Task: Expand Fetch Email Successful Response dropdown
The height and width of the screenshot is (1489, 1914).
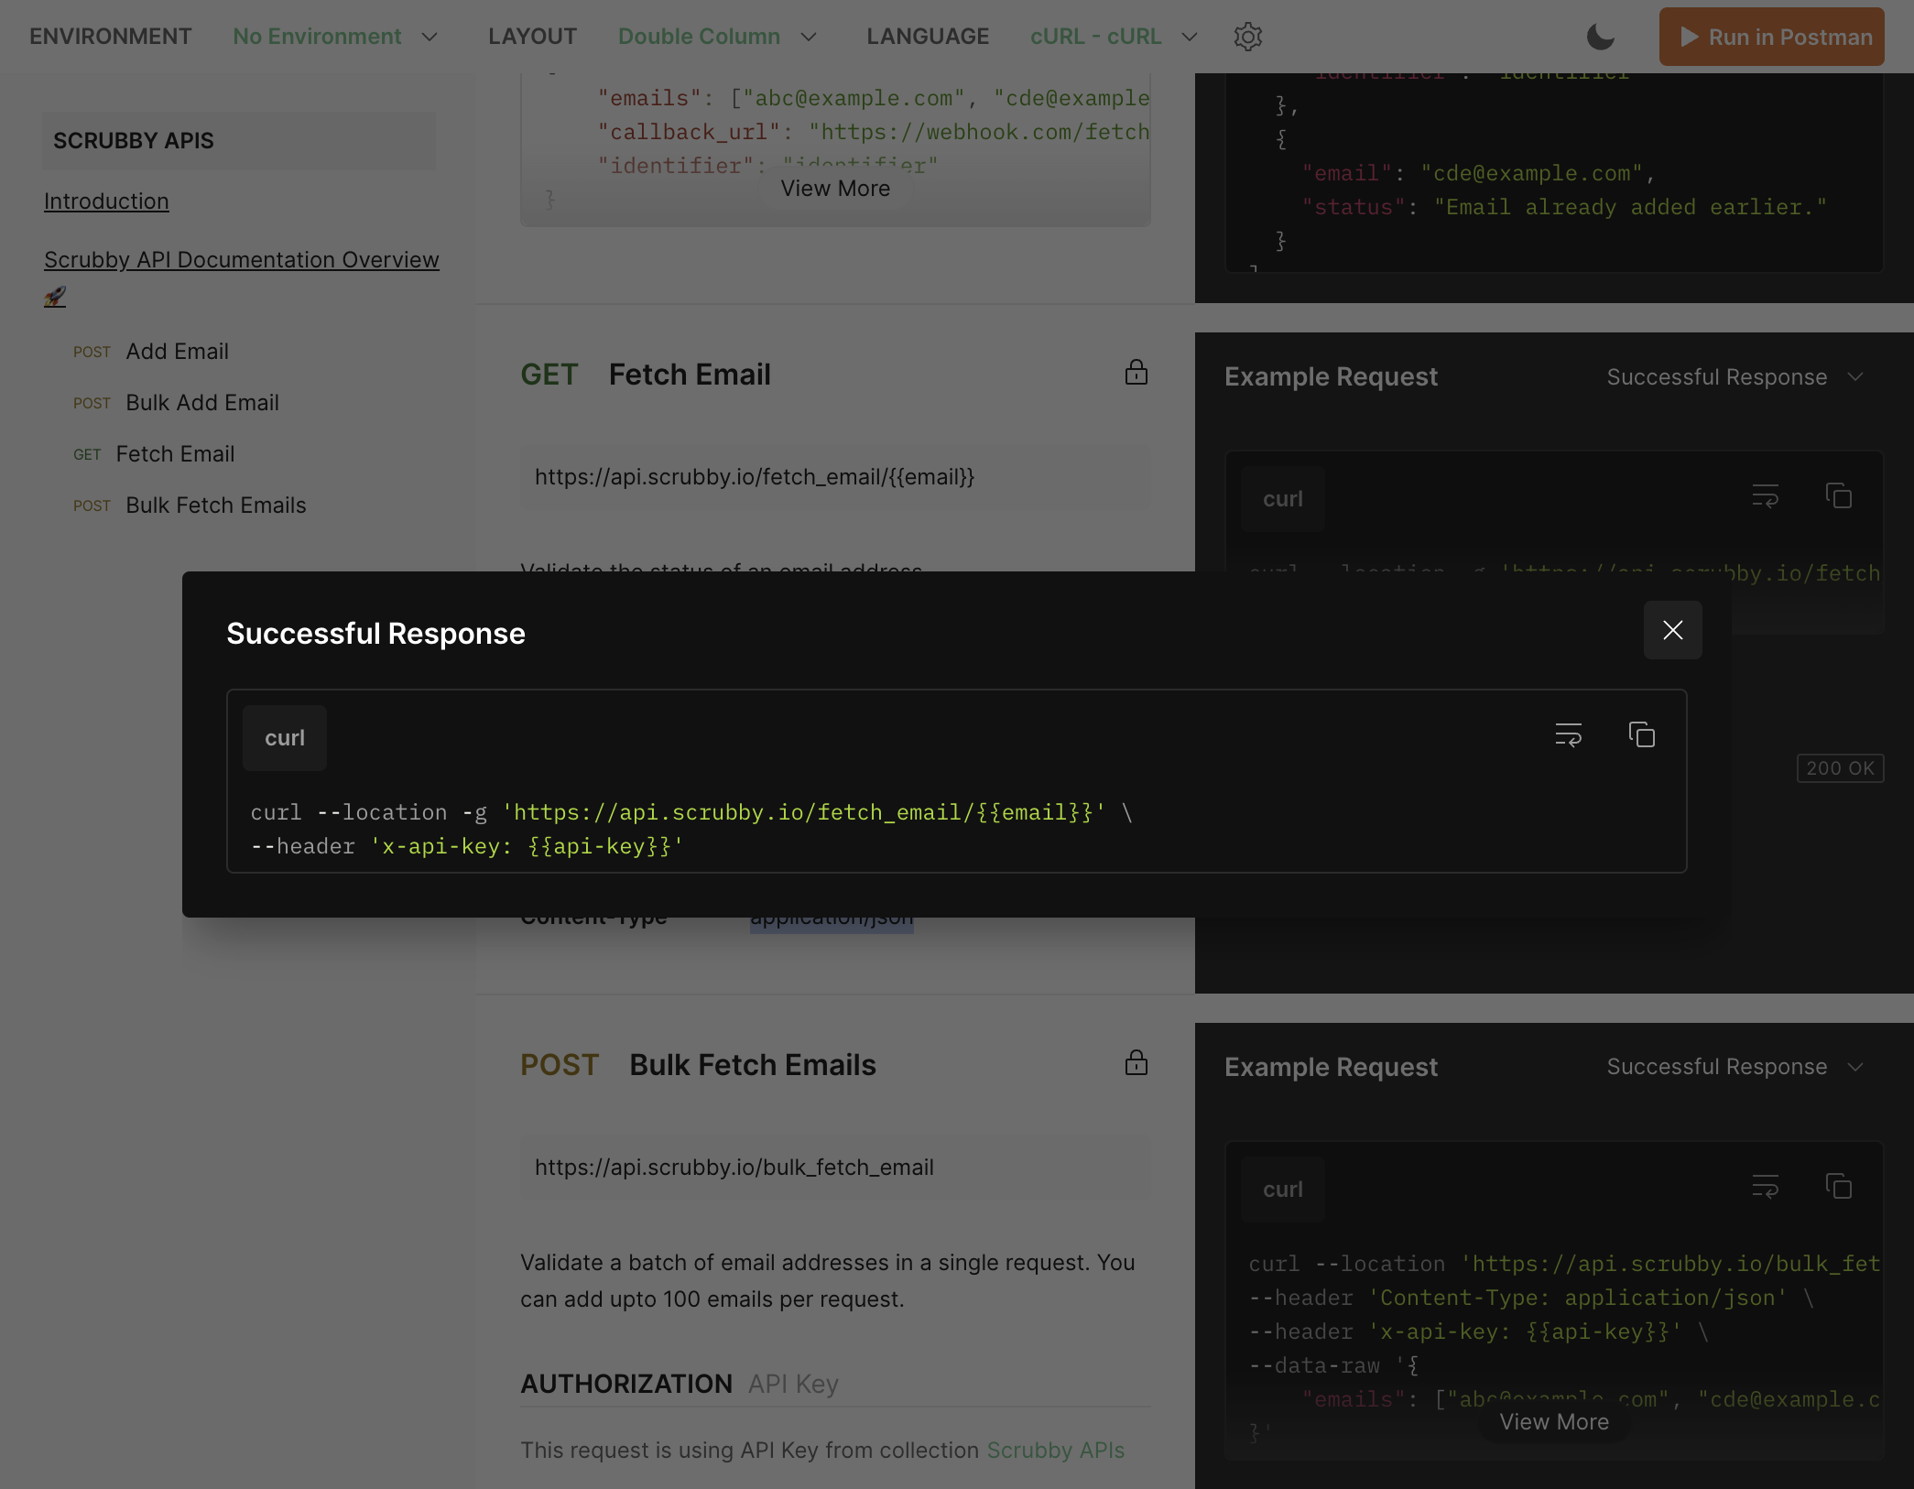Action: (x=1735, y=377)
